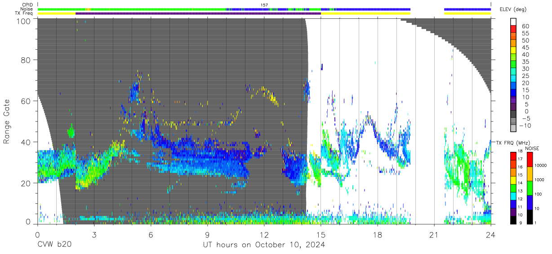Screen dimensions: 552x254
Task: Select the -10 label on ELEV scale
Action: tap(525, 125)
